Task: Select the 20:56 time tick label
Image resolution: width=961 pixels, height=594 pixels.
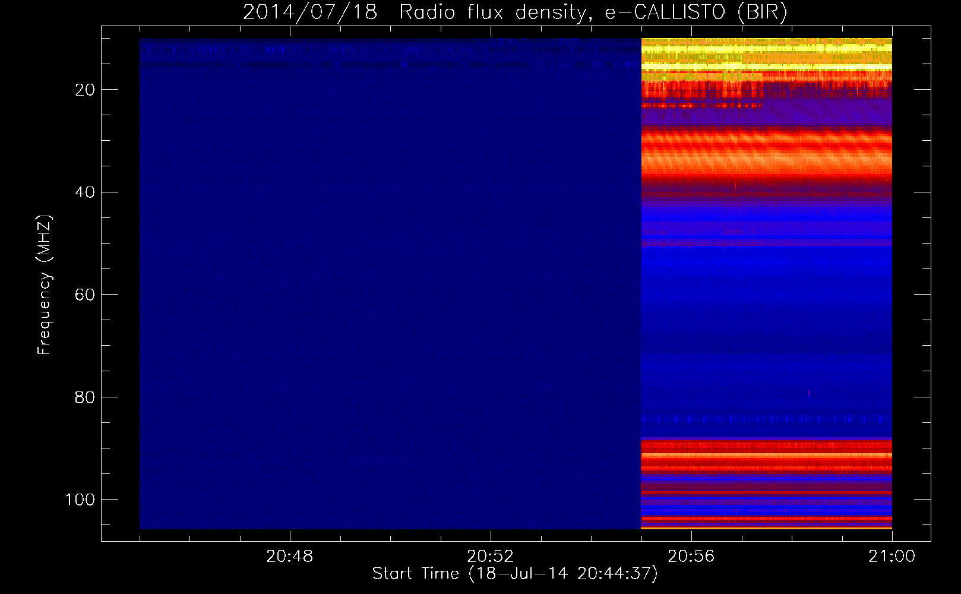Action: click(x=691, y=557)
